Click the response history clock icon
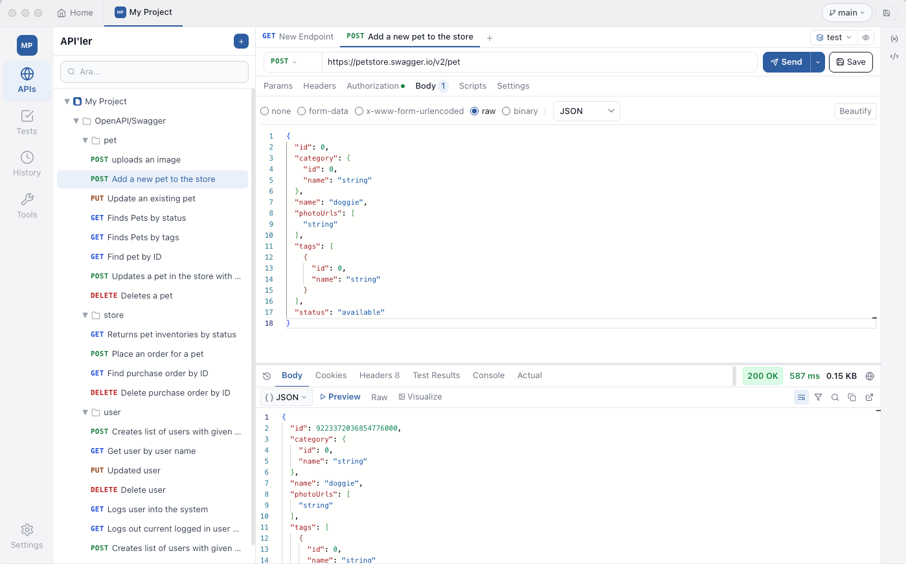The image size is (906, 564). 267,376
